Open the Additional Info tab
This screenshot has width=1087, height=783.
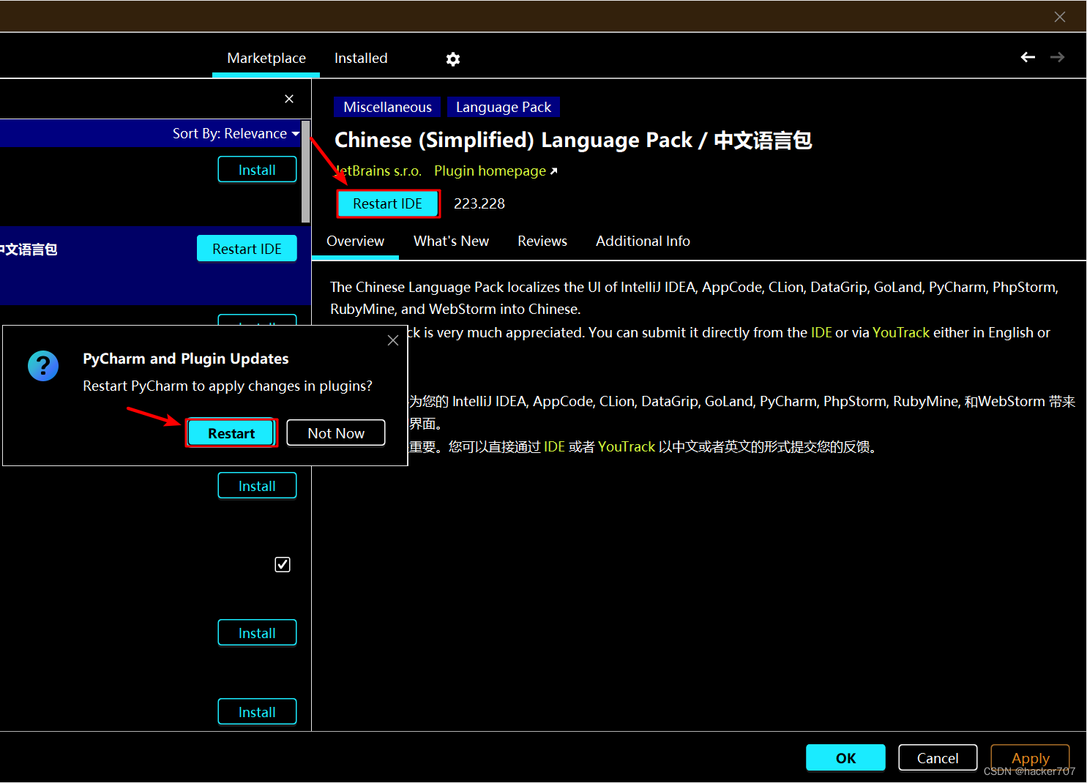[643, 241]
